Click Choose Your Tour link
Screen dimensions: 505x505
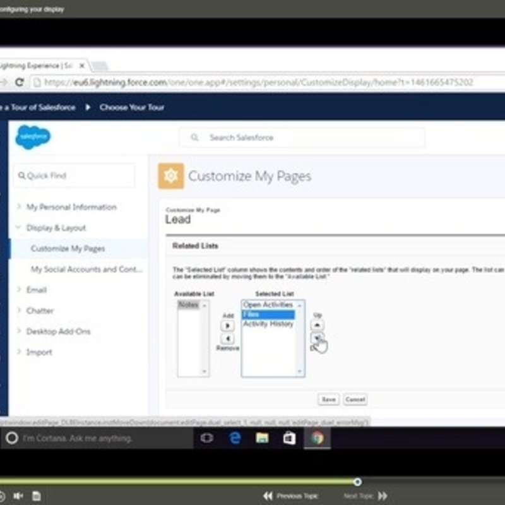132,107
